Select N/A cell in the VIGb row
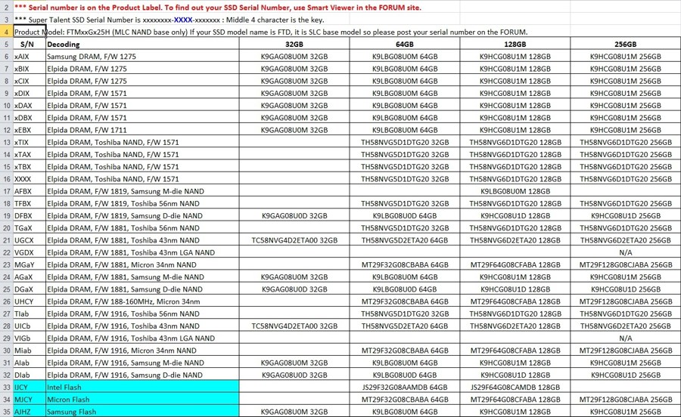The width and height of the screenshot is (681, 417). pyautogui.click(x=626, y=338)
